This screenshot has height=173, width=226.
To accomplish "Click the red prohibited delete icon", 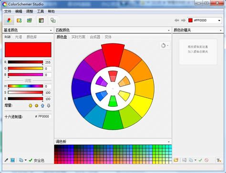I will tap(206, 160).
